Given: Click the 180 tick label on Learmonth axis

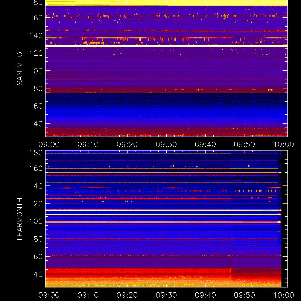Looking at the screenshot, I should click(x=36, y=153).
